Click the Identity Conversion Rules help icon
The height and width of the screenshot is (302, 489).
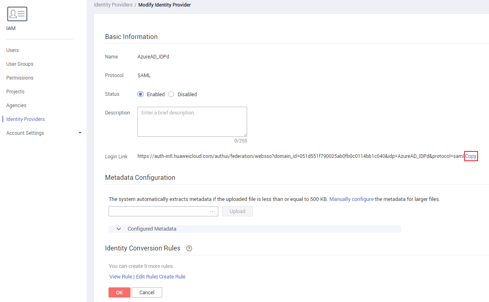189,248
